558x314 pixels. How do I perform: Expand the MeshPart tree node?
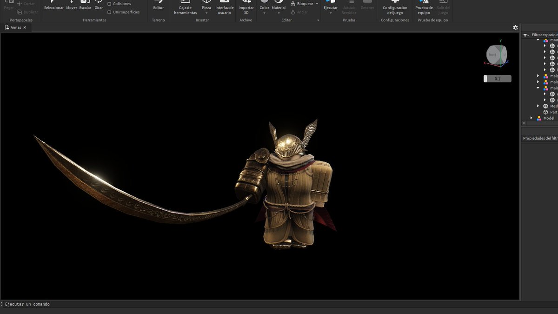pos(538,106)
